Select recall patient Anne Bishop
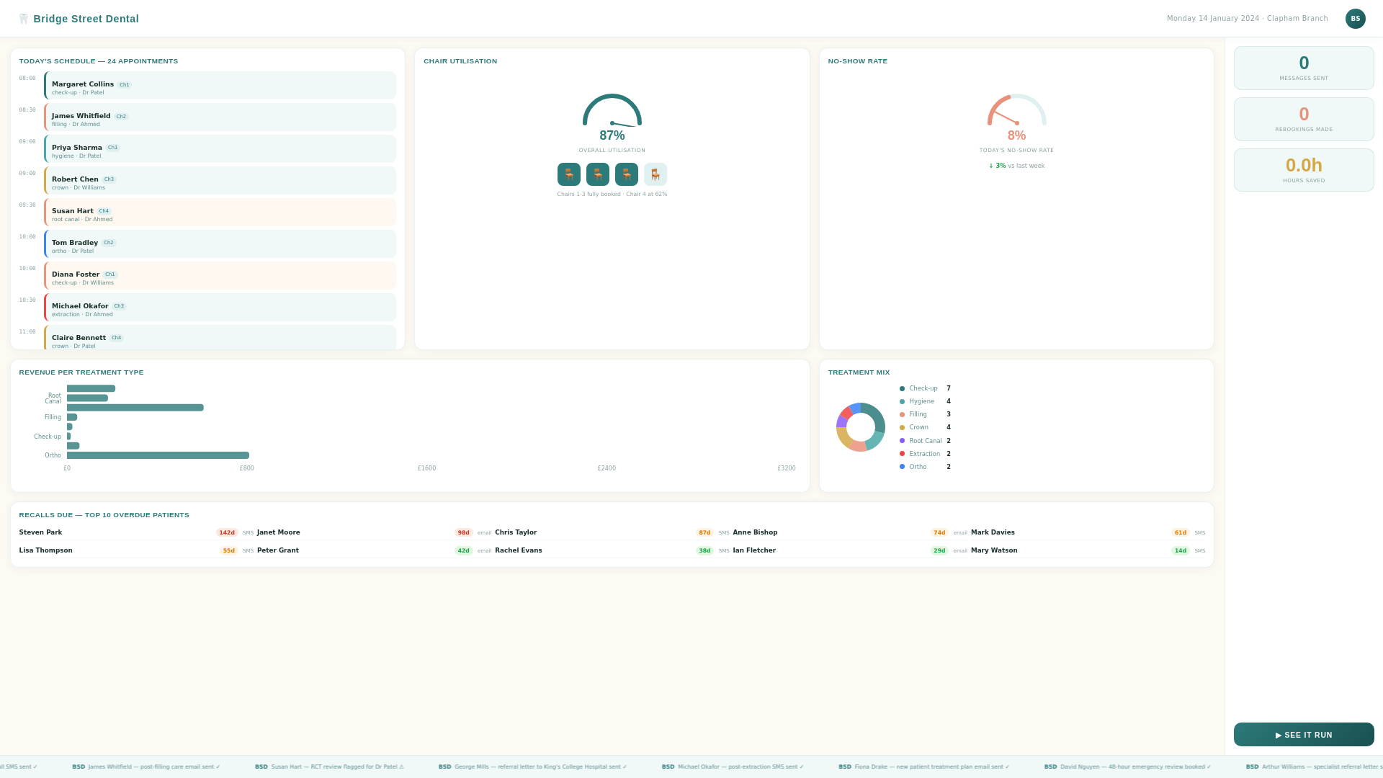The image size is (1383, 778). click(x=755, y=532)
